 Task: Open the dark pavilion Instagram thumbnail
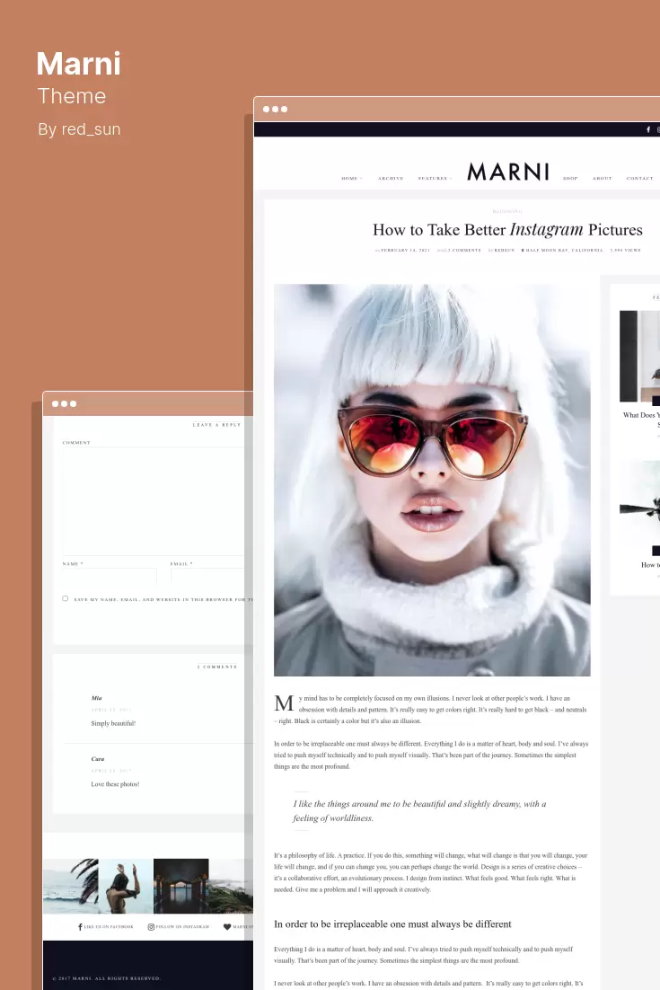[181, 886]
